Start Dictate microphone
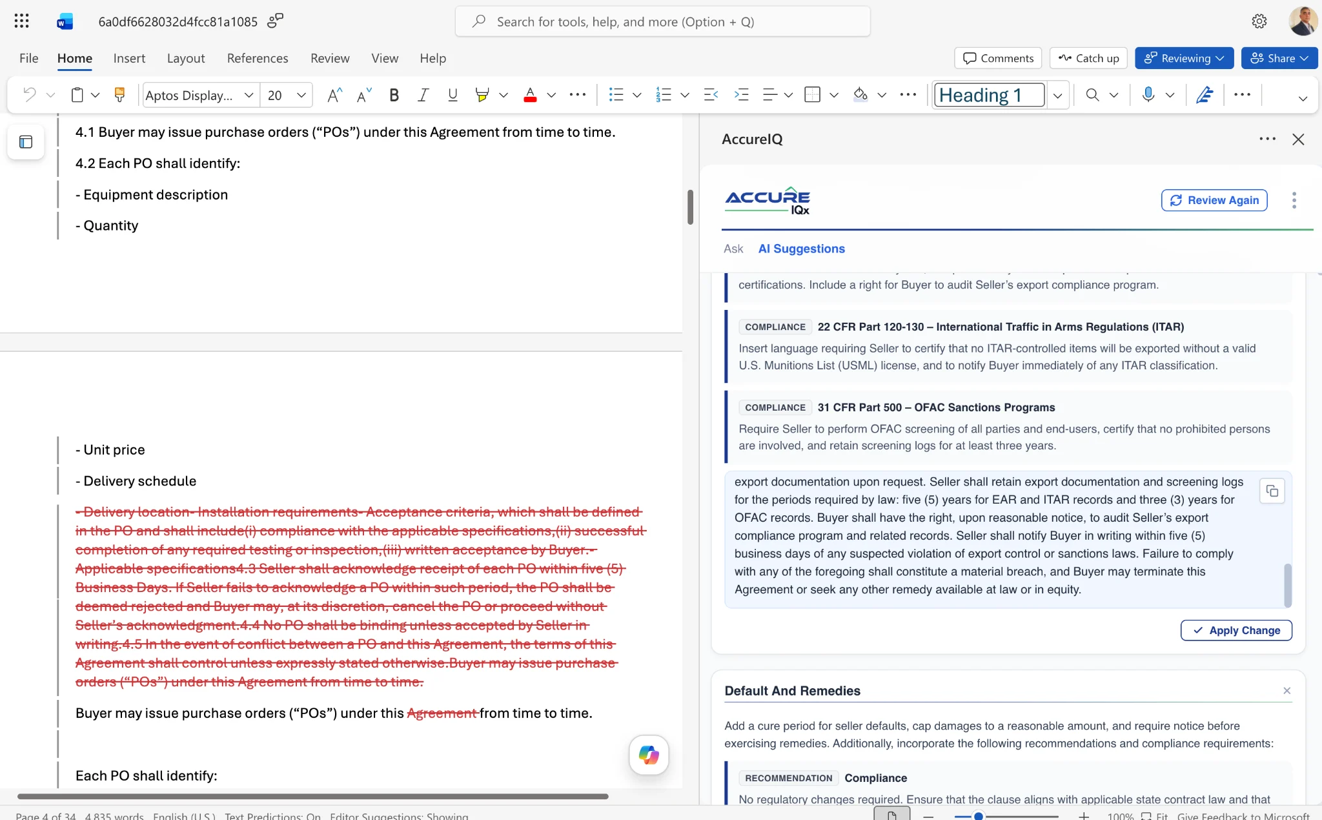This screenshot has height=820, width=1322. (x=1148, y=95)
